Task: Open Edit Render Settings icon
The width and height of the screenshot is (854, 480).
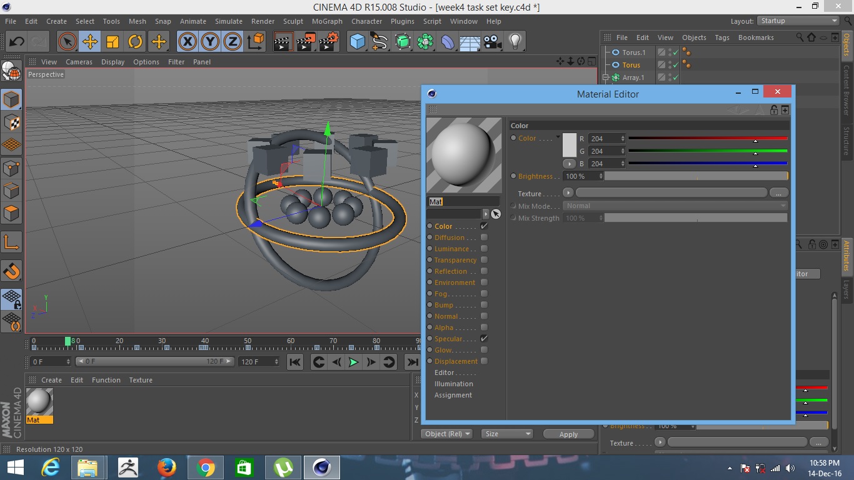Action: coord(329,42)
